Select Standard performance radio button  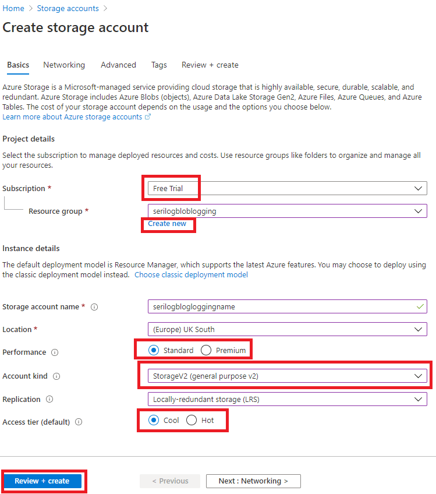154,350
